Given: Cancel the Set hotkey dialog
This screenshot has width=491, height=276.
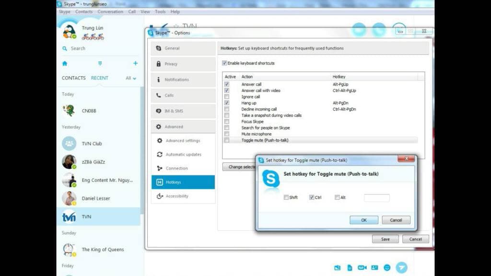Looking at the screenshot, I should coord(396,220).
